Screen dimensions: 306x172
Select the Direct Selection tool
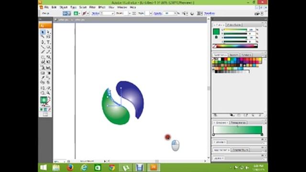point(48,32)
